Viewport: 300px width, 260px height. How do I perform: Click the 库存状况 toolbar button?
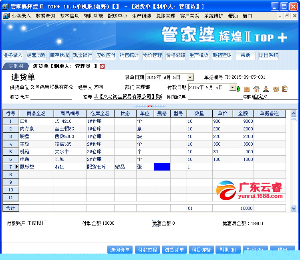pos(59,55)
